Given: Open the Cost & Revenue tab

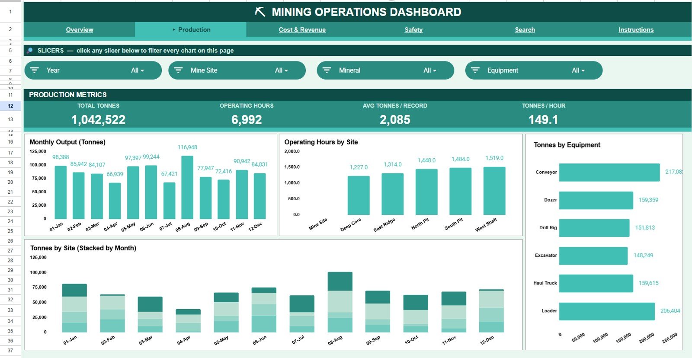Looking at the screenshot, I should pos(302,30).
